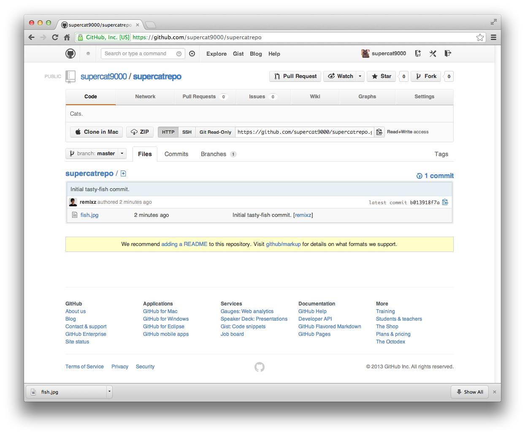Viewport: 525px width, 435px height.
Task: Click Explore in the header
Action: (216, 54)
